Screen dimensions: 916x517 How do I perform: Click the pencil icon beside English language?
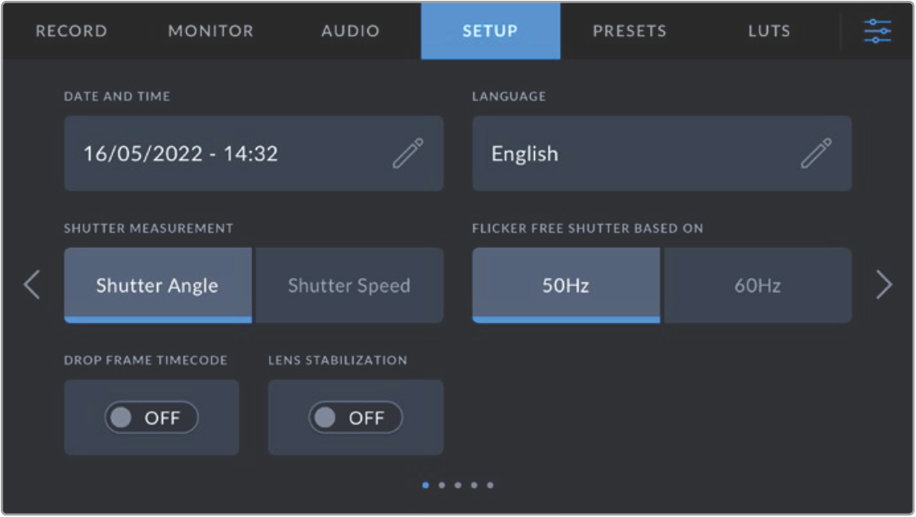point(815,153)
